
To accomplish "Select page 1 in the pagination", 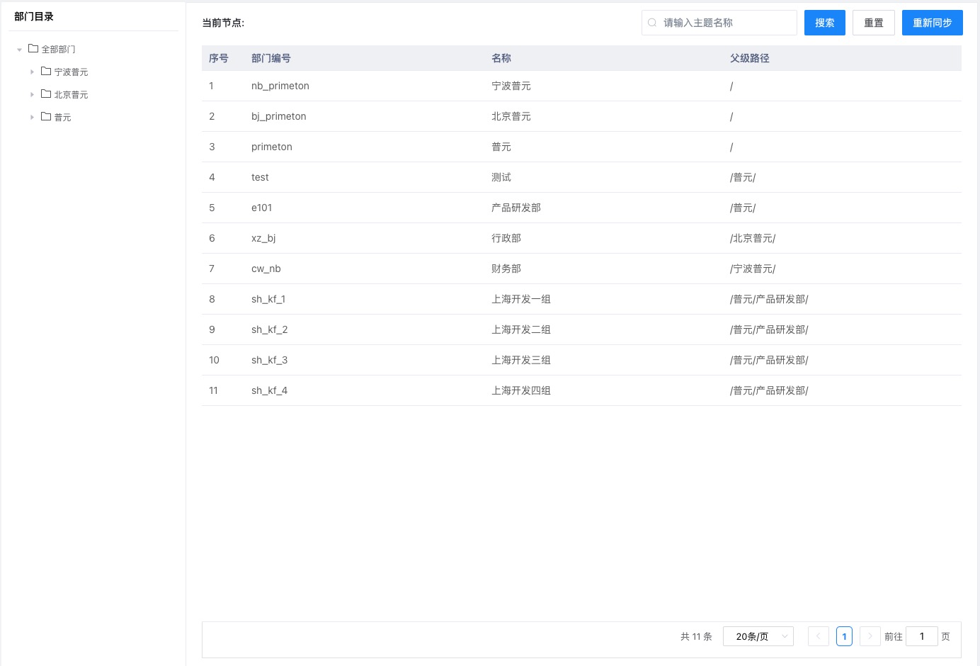I will [x=844, y=636].
